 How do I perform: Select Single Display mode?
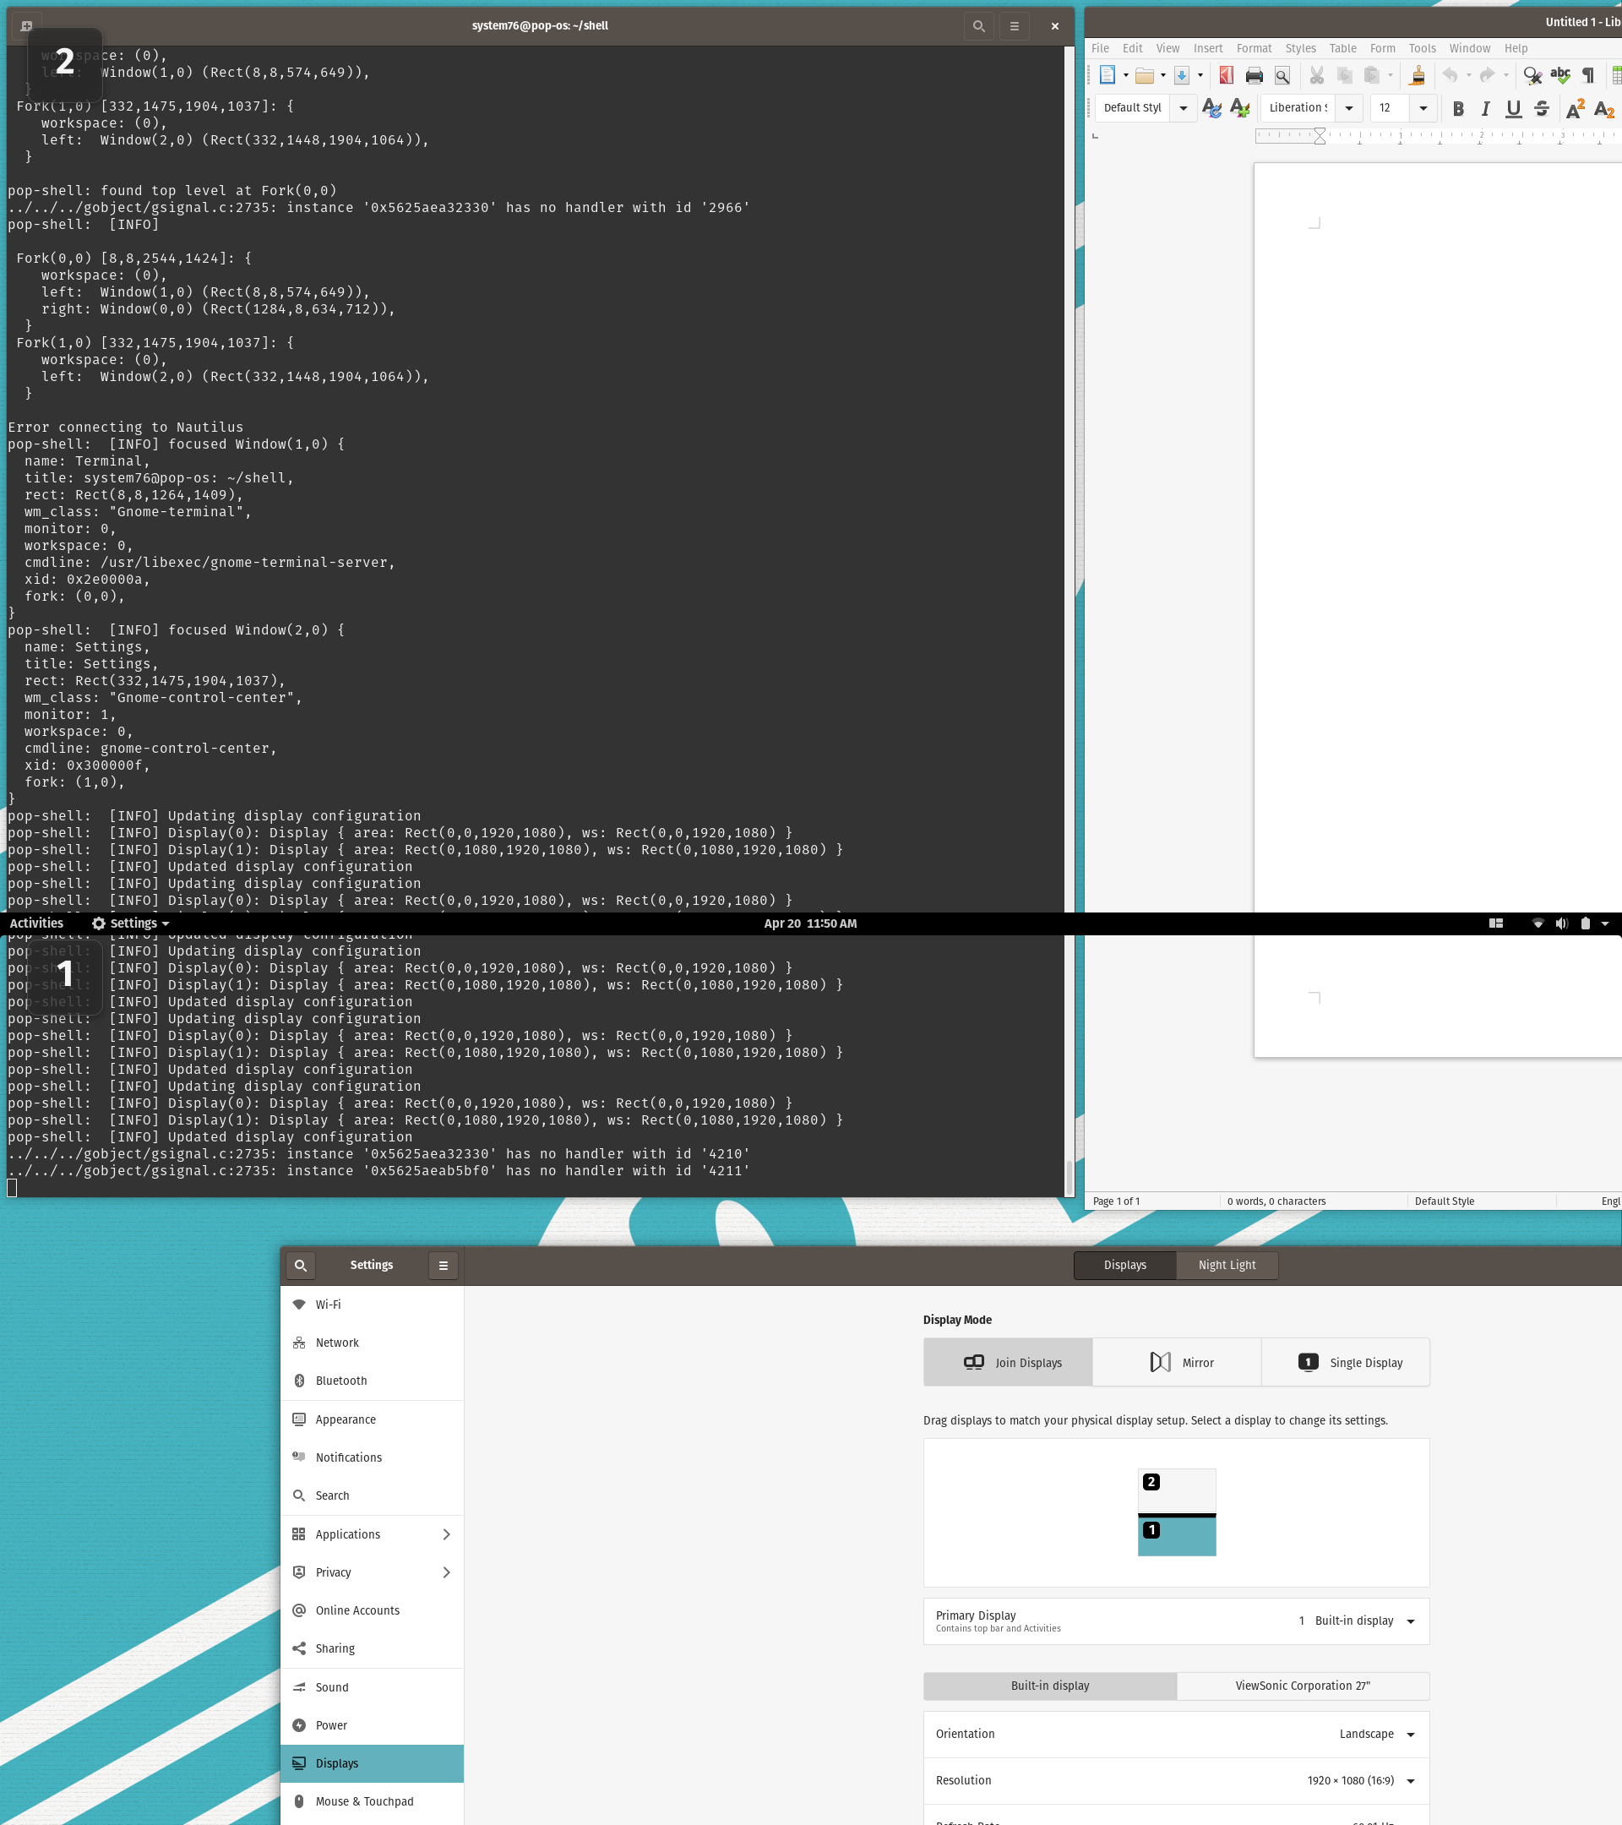click(x=1345, y=1363)
